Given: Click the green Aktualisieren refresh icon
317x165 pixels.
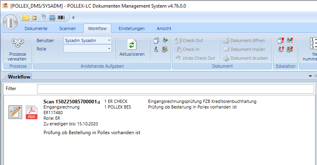Looking at the screenshot, I should [132, 44].
